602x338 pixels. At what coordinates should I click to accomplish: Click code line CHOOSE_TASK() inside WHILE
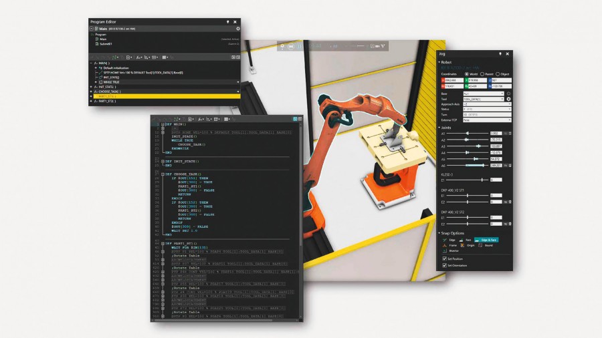191,144
